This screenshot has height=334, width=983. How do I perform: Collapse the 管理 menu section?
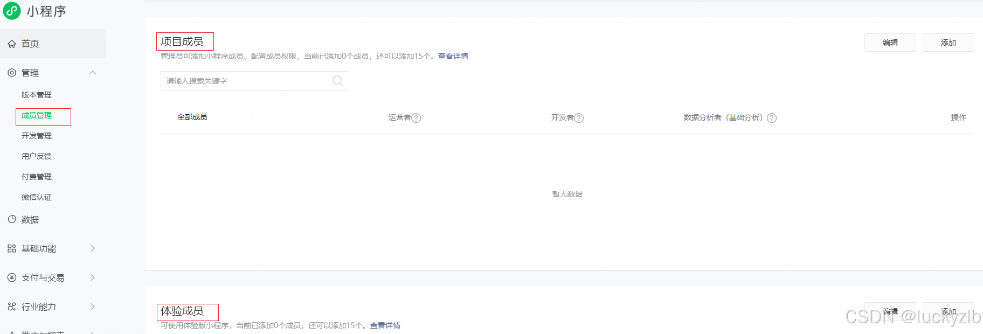93,73
